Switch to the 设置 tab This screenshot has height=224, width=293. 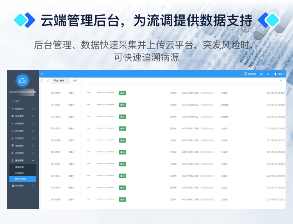74,81
